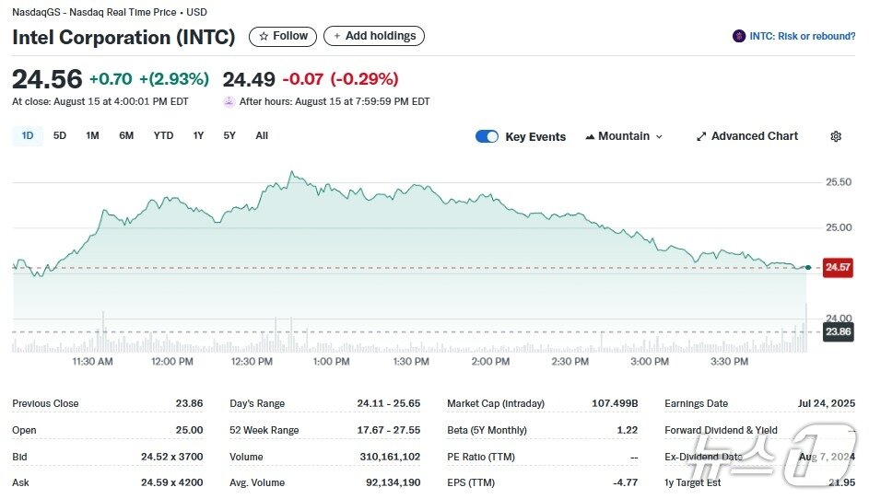The width and height of the screenshot is (869, 499).
Task: Click the Advanced Chart expand arrows icon
Action: coord(701,136)
